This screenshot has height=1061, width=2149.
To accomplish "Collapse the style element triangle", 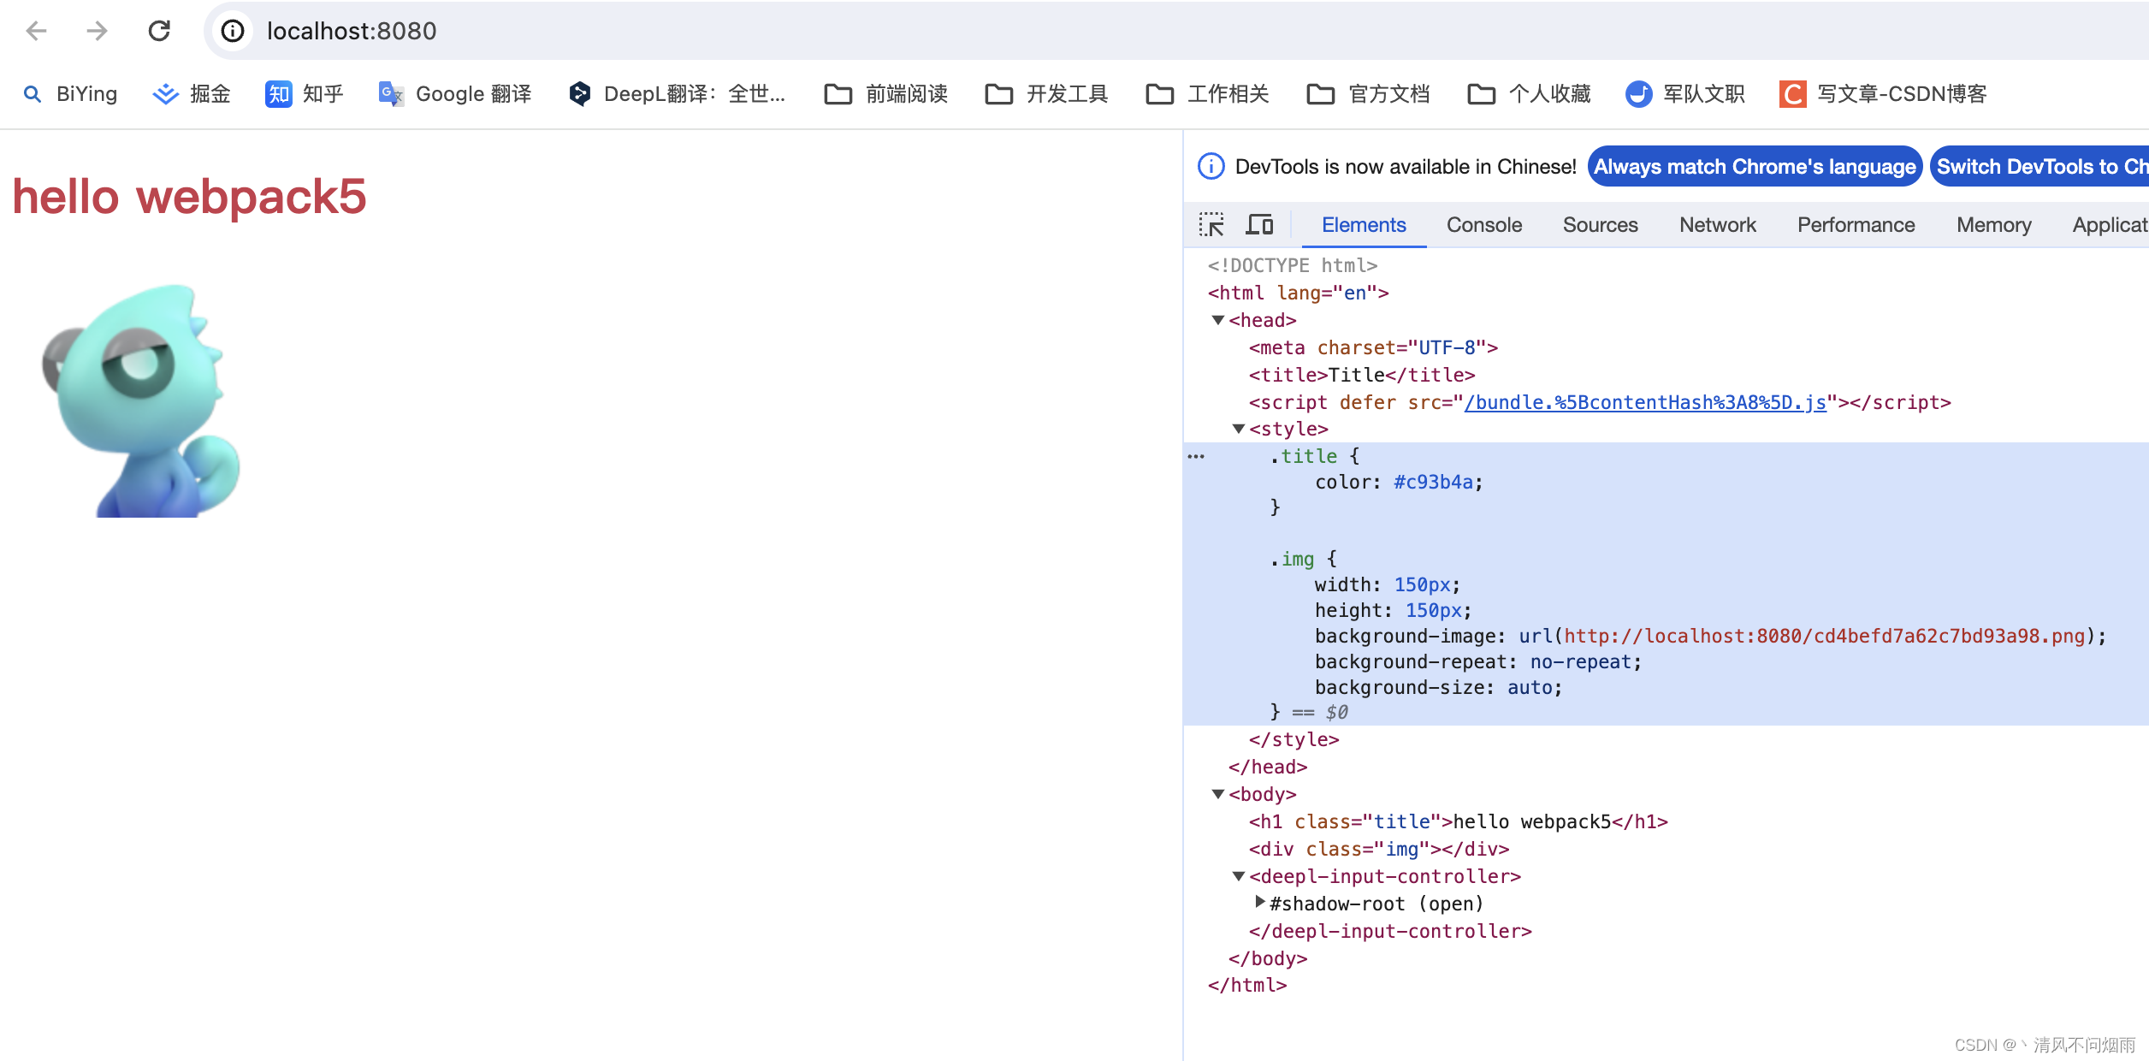I will tap(1238, 429).
